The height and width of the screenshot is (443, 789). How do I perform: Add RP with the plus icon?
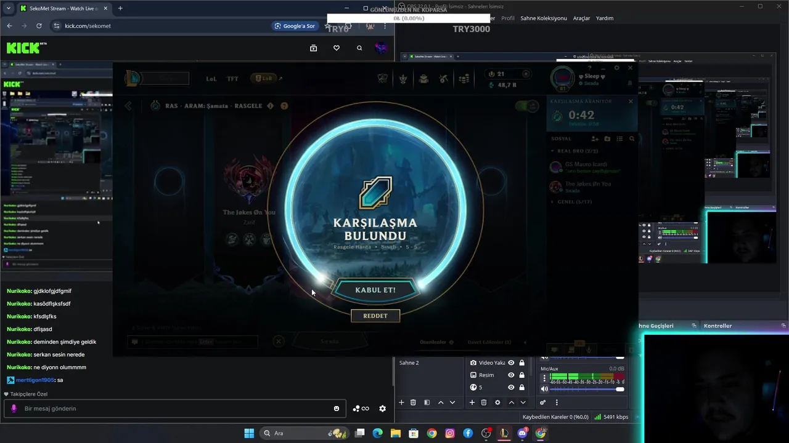(526, 74)
